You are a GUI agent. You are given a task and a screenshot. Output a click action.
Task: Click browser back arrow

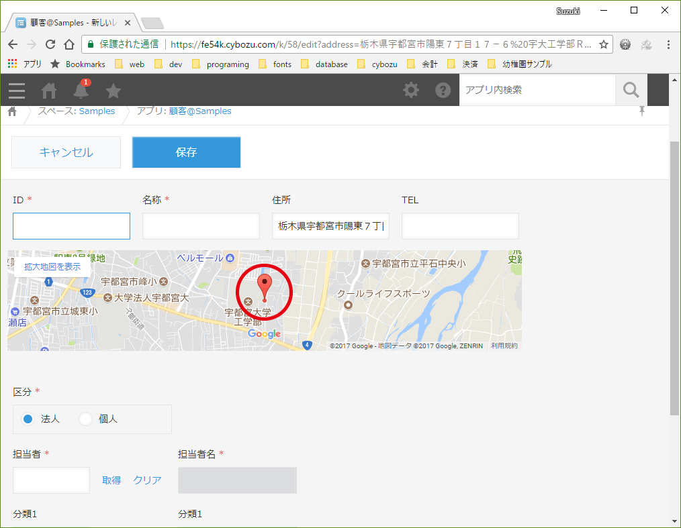[x=13, y=44]
